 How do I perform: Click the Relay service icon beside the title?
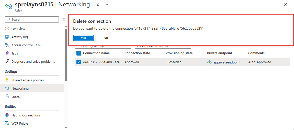click(x=9, y=6)
